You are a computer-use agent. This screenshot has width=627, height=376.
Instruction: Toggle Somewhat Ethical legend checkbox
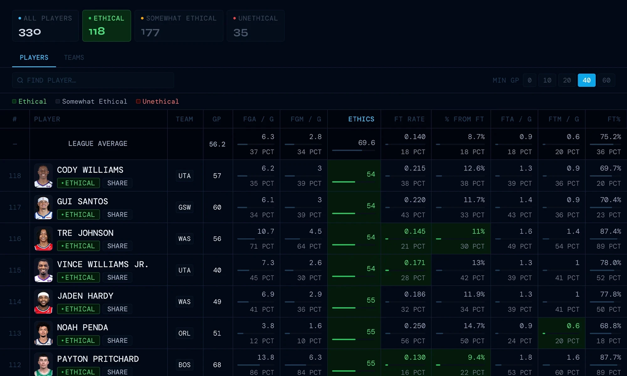[x=58, y=102]
